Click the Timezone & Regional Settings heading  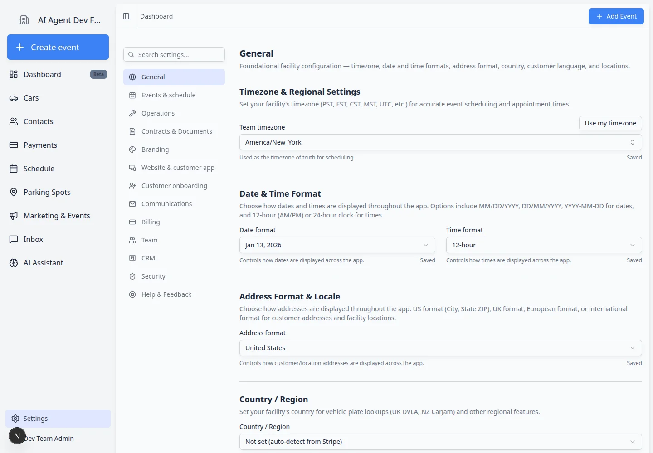300,92
